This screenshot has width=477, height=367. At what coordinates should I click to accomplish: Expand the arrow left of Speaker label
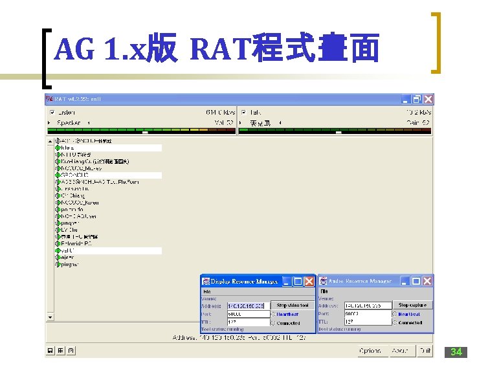point(49,123)
